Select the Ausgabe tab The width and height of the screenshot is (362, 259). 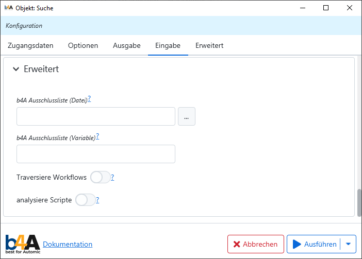click(x=127, y=45)
